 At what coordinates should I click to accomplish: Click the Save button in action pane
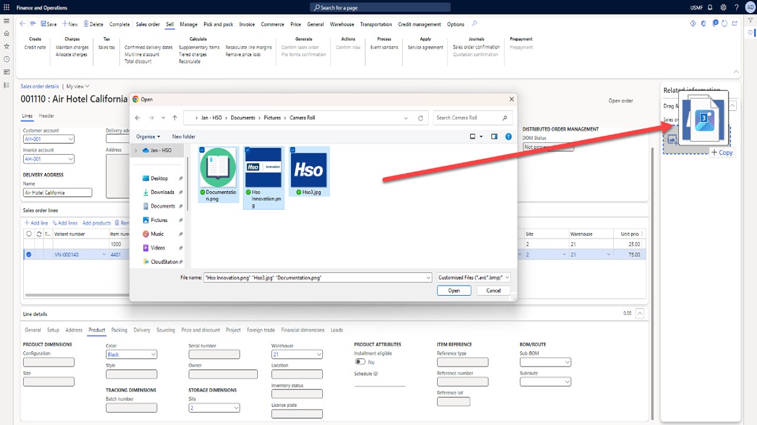pos(48,24)
